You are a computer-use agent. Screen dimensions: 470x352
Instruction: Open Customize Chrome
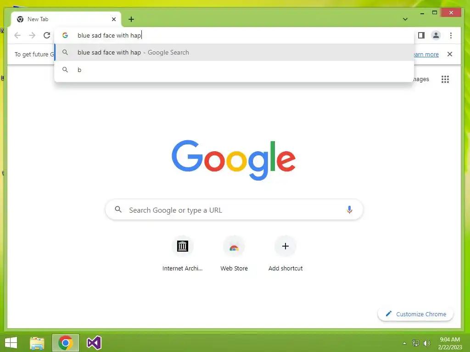[416, 314]
